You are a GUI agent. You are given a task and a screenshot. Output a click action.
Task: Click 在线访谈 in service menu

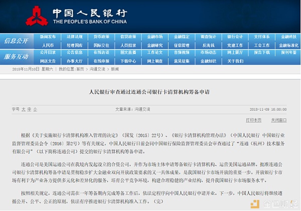pyautogui.click(x=101, y=52)
